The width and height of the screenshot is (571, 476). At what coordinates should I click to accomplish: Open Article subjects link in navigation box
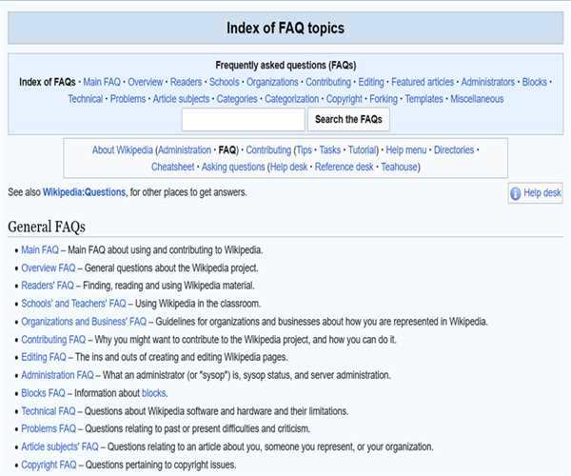[x=181, y=99]
